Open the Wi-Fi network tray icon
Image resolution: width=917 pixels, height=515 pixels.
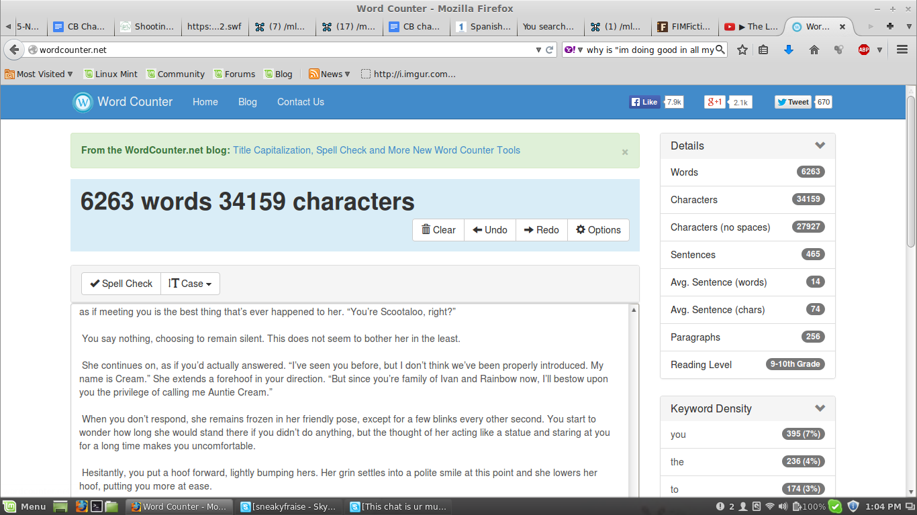[770, 506]
